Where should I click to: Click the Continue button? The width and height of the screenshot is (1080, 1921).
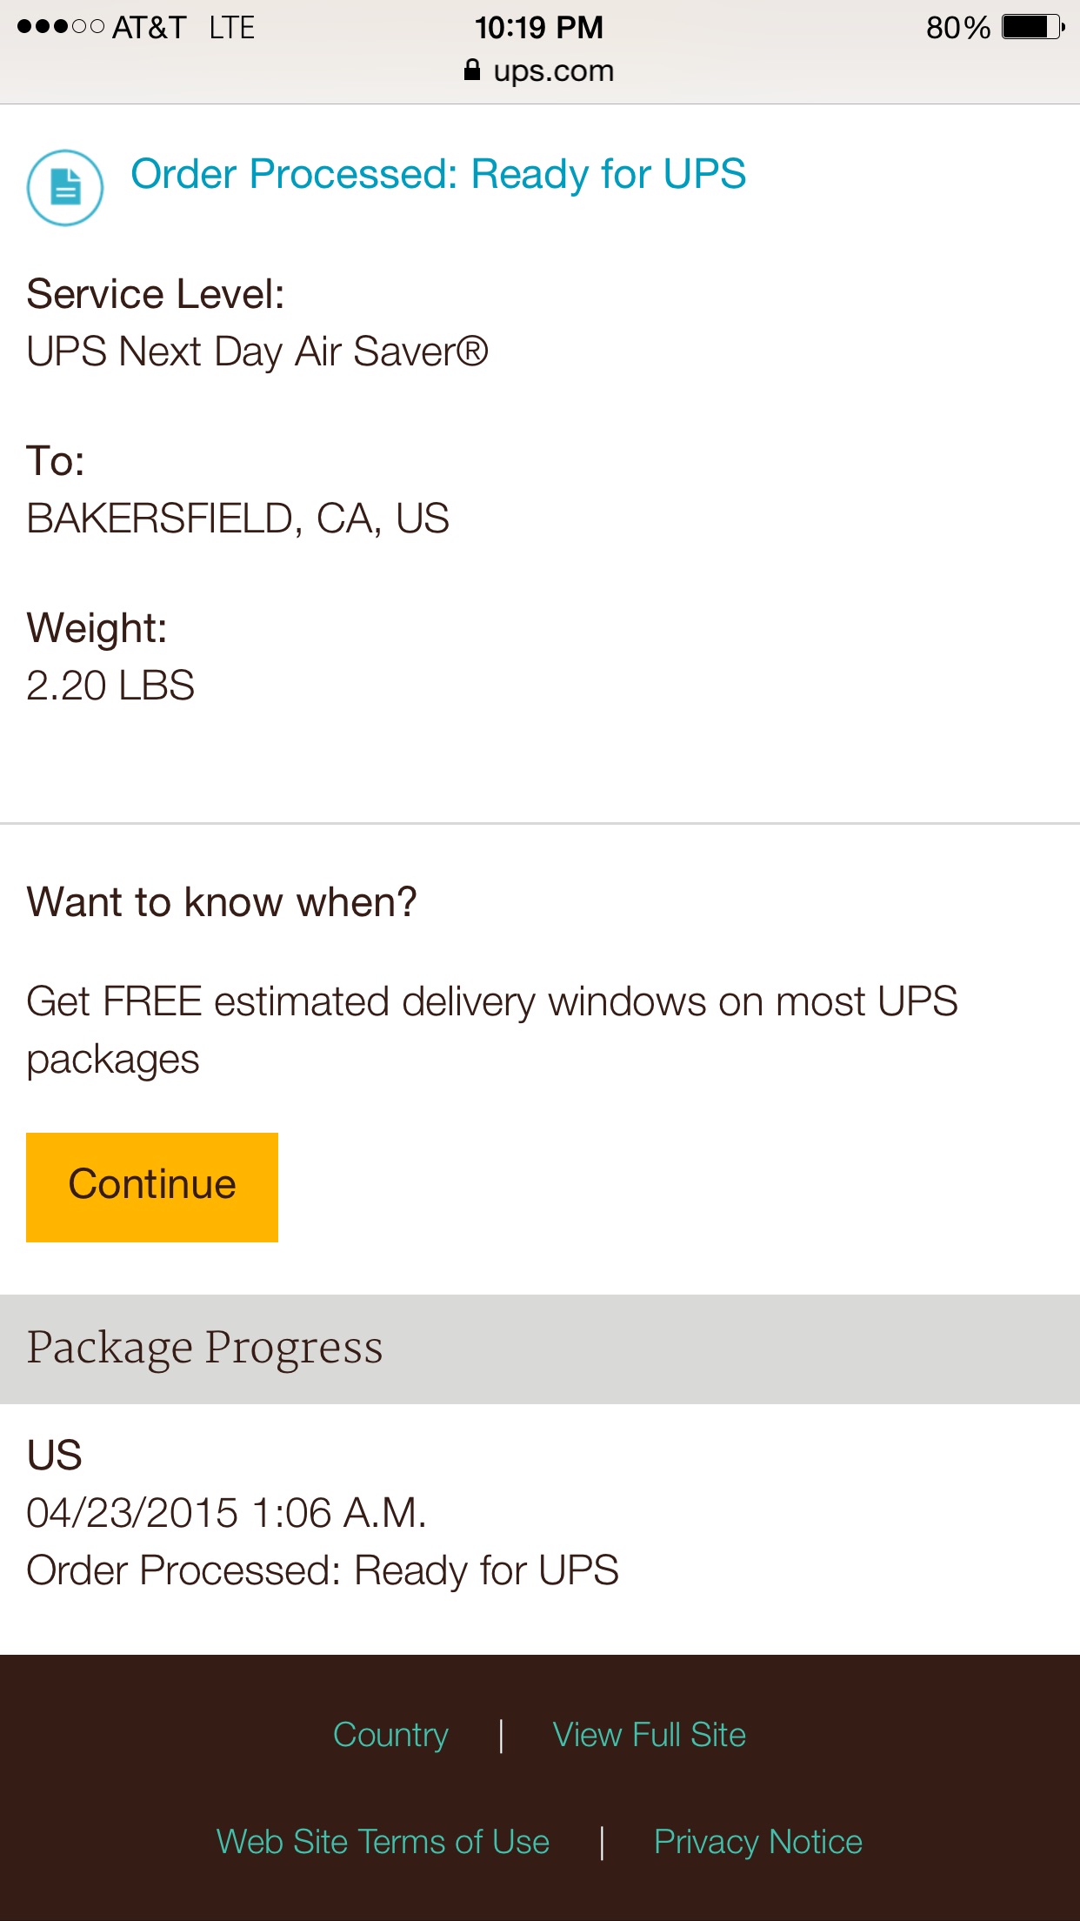click(x=152, y=1187)
